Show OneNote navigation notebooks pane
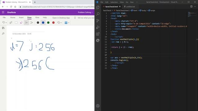 point(3,28)
